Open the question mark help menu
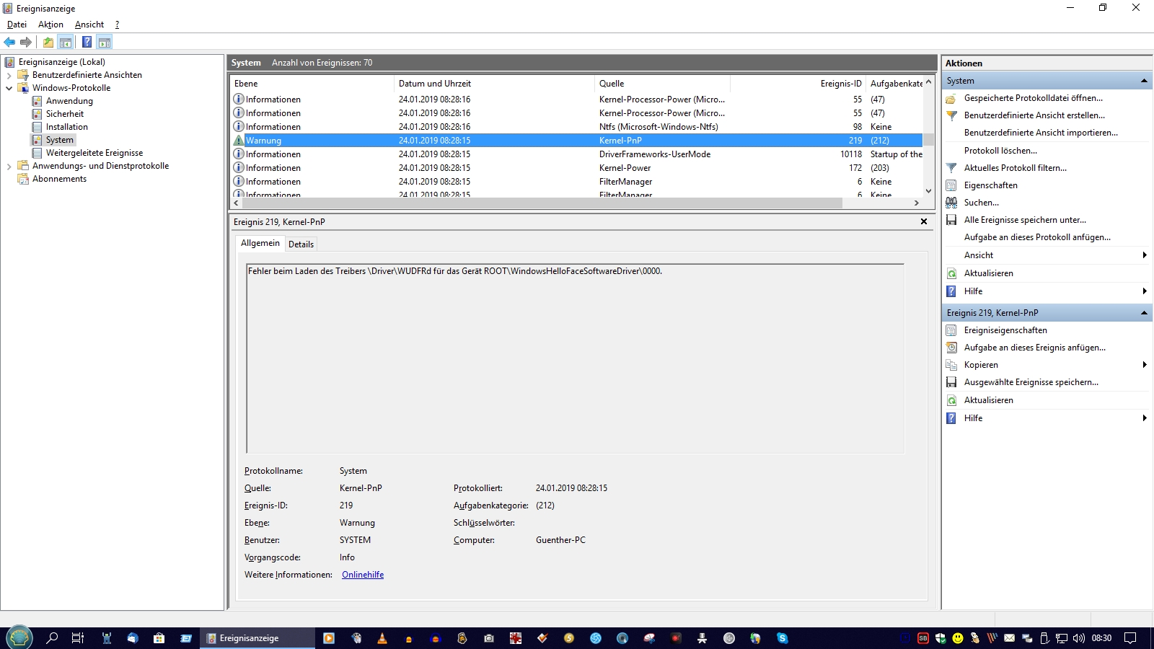Image resolution: width=1154 pixels, height=649 pixels. click(x=117, y=25)
